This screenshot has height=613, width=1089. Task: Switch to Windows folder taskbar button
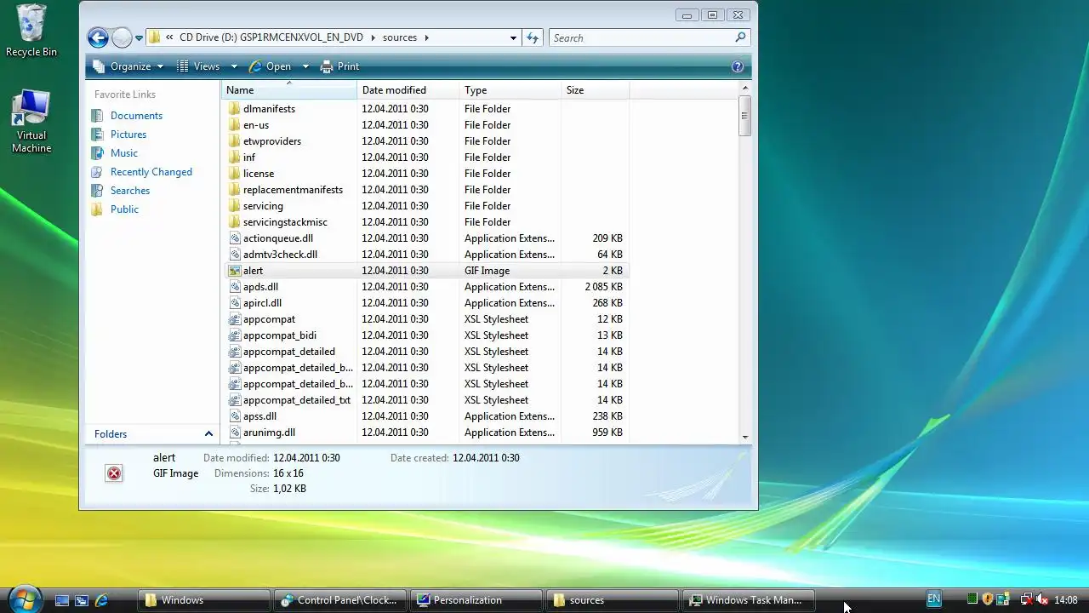click(204, 600)
